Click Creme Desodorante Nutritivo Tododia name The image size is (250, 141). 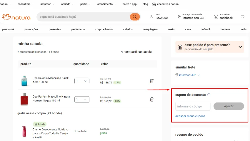(x=51, y=133)
